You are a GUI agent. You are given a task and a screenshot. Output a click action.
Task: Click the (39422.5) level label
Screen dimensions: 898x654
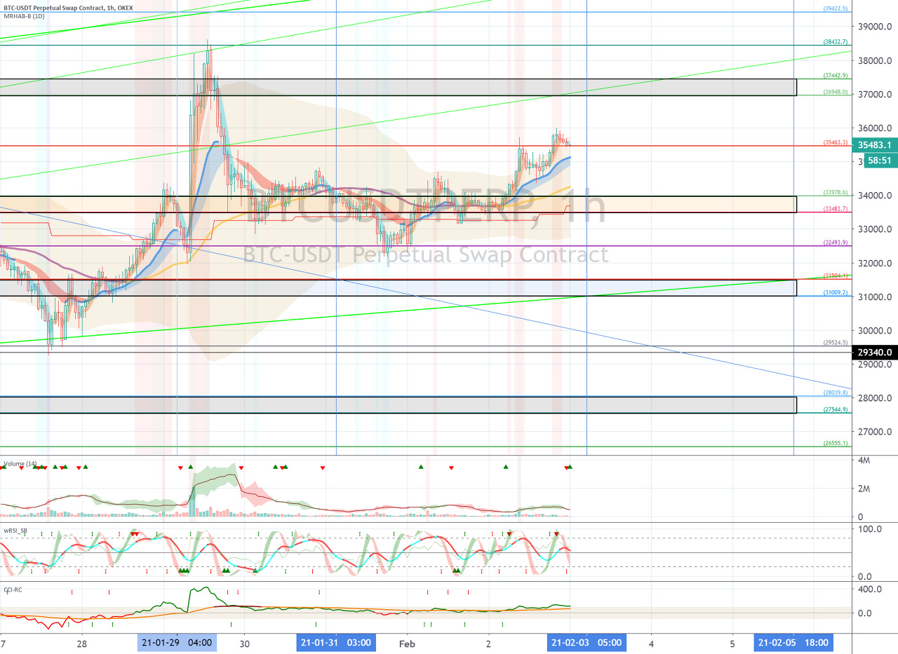click(835, 9)
